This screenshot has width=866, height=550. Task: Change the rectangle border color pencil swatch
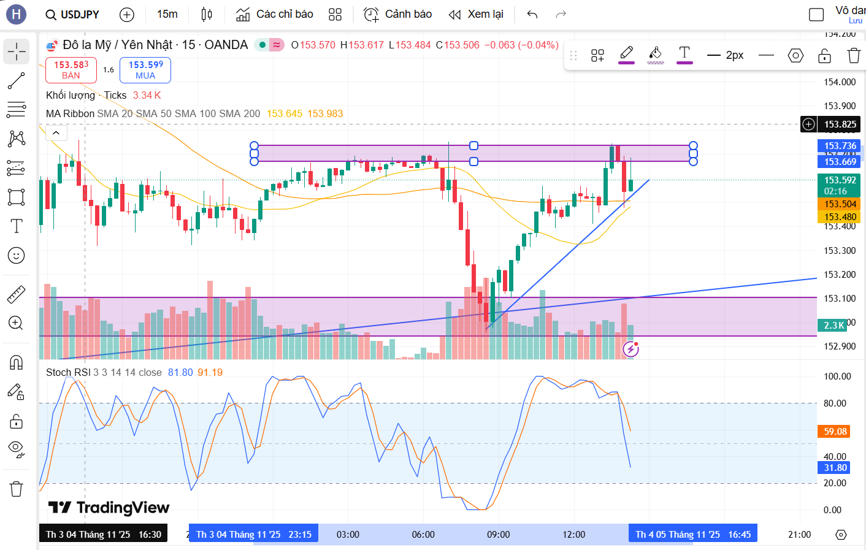(x=626, y=55)
